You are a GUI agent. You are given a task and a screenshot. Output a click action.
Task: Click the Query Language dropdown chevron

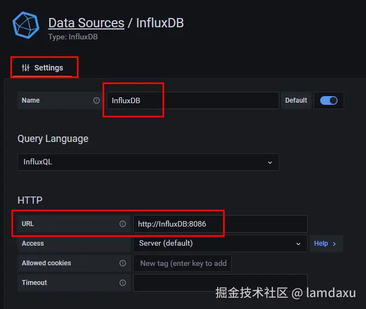(269, 162)
